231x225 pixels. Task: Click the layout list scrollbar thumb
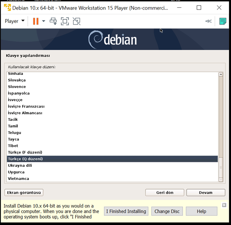click(x=221, y=168)
